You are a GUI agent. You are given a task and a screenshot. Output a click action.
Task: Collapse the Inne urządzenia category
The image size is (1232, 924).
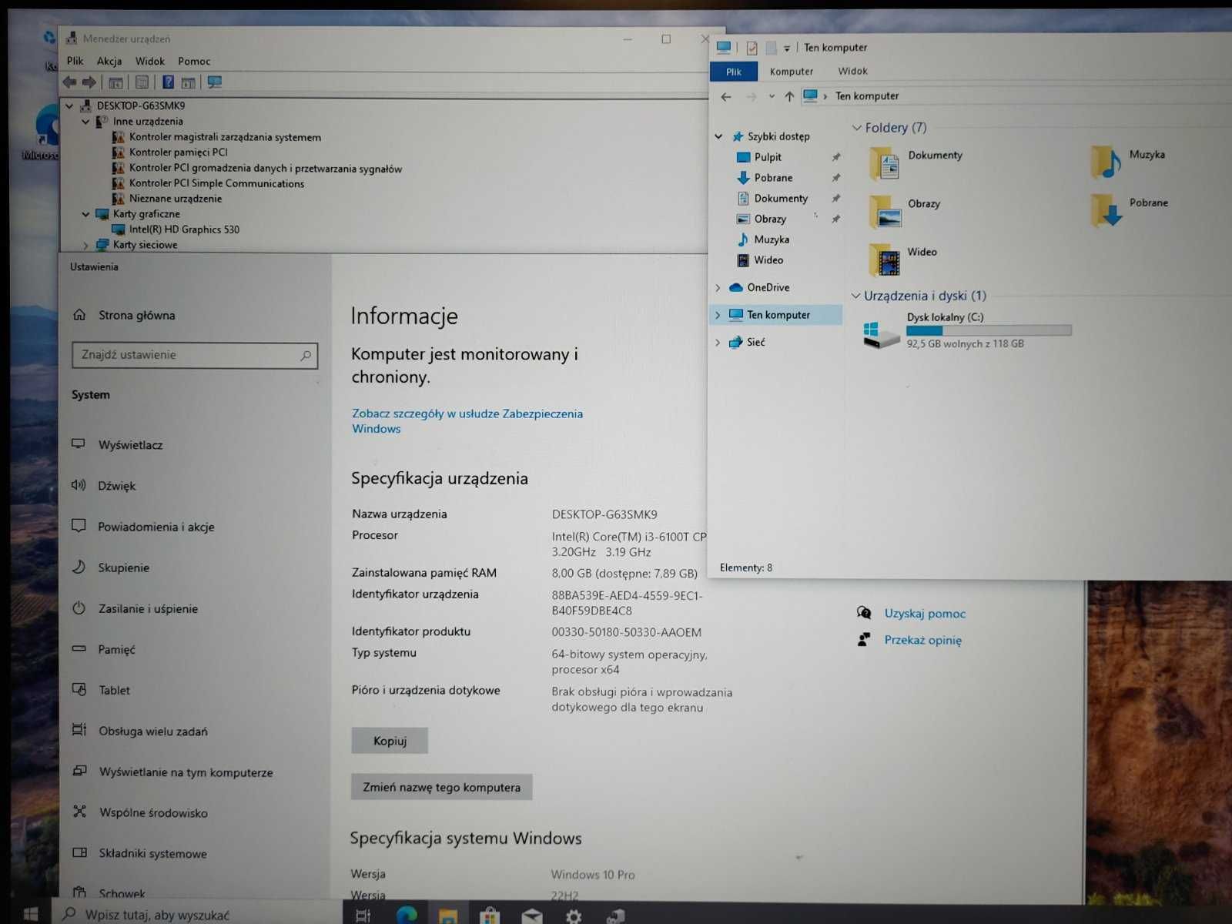click(85, 122)
